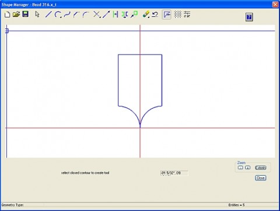Click the zoom in button
The width and height of the screenshot is (280, 211).
(x=247, y=168)
